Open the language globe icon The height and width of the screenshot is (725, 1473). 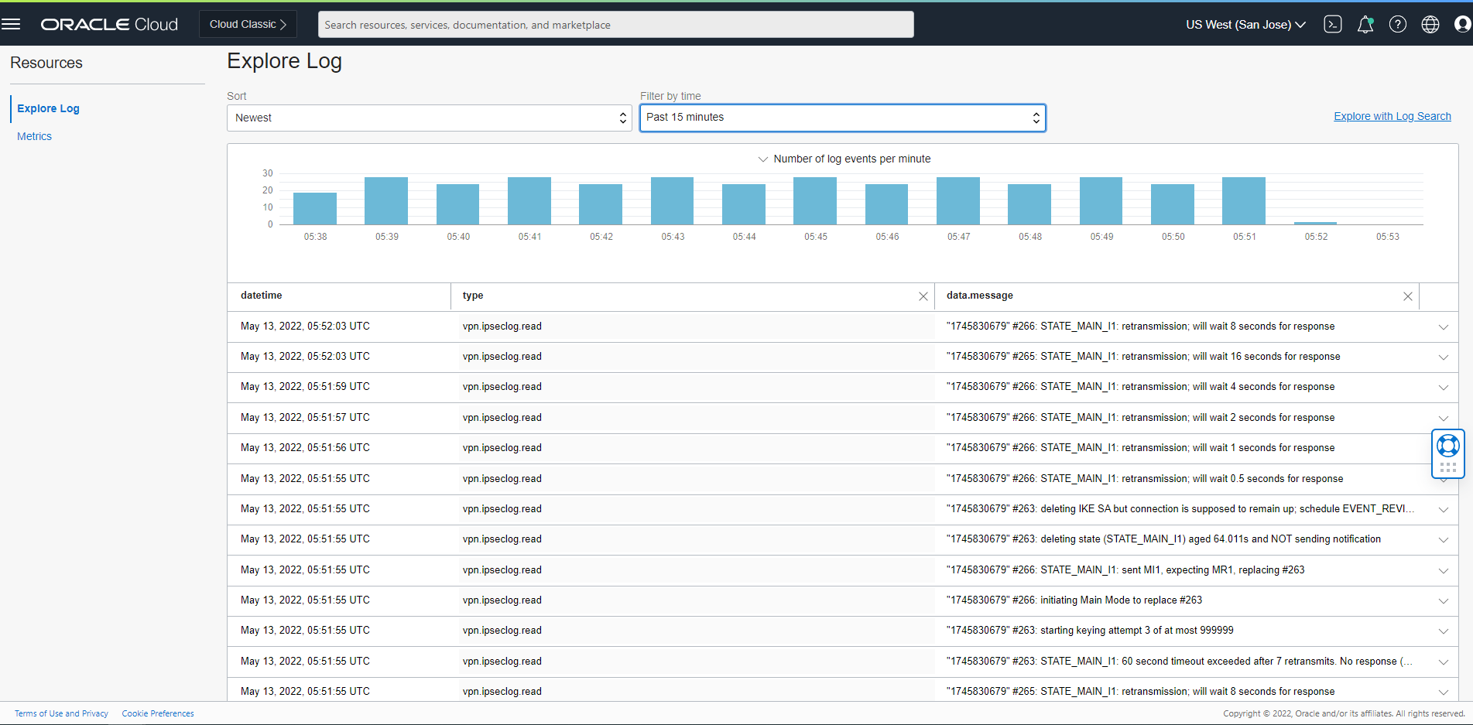click(1430, 25)
